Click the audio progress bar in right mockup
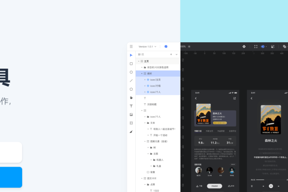The image size is (288, 192). point(272,180)
